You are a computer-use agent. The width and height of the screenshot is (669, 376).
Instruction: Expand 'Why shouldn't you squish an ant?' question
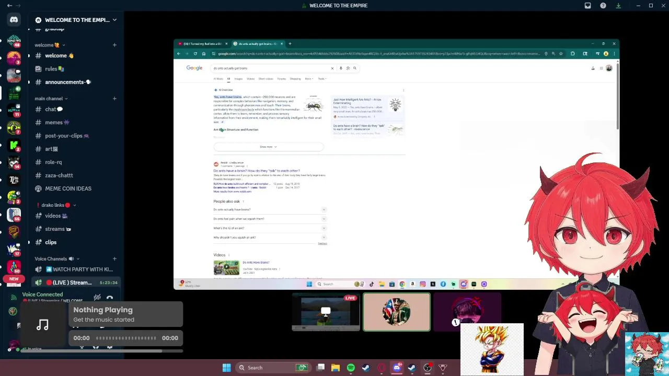[x=270, y=238]
